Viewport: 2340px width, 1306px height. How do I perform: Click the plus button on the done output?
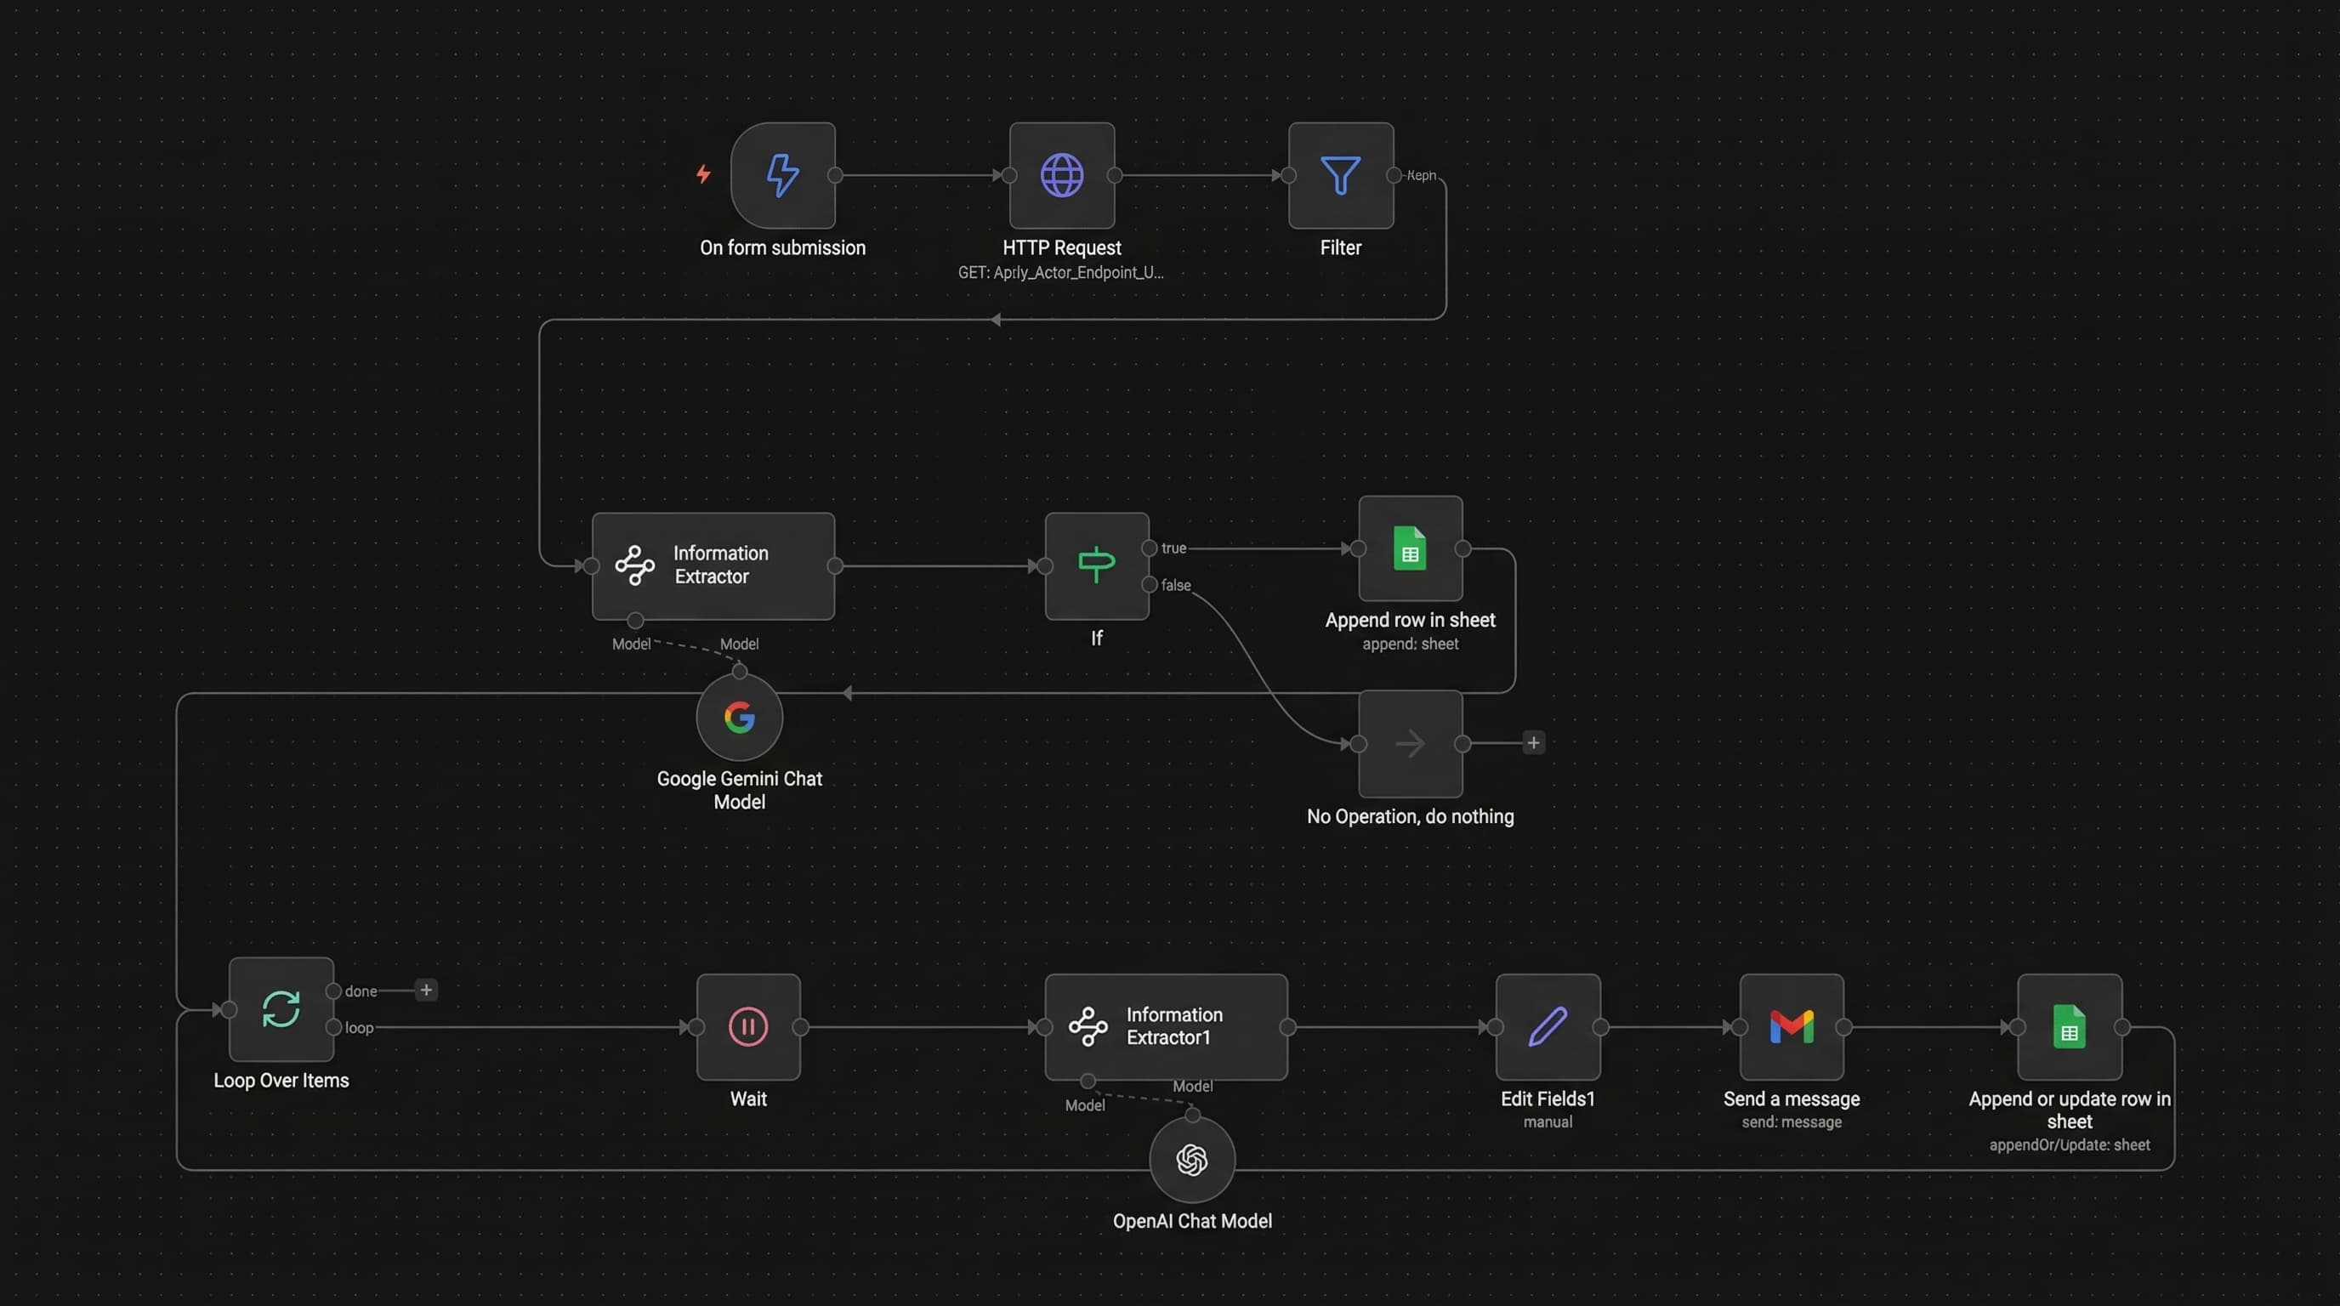(x=426, y=991)
